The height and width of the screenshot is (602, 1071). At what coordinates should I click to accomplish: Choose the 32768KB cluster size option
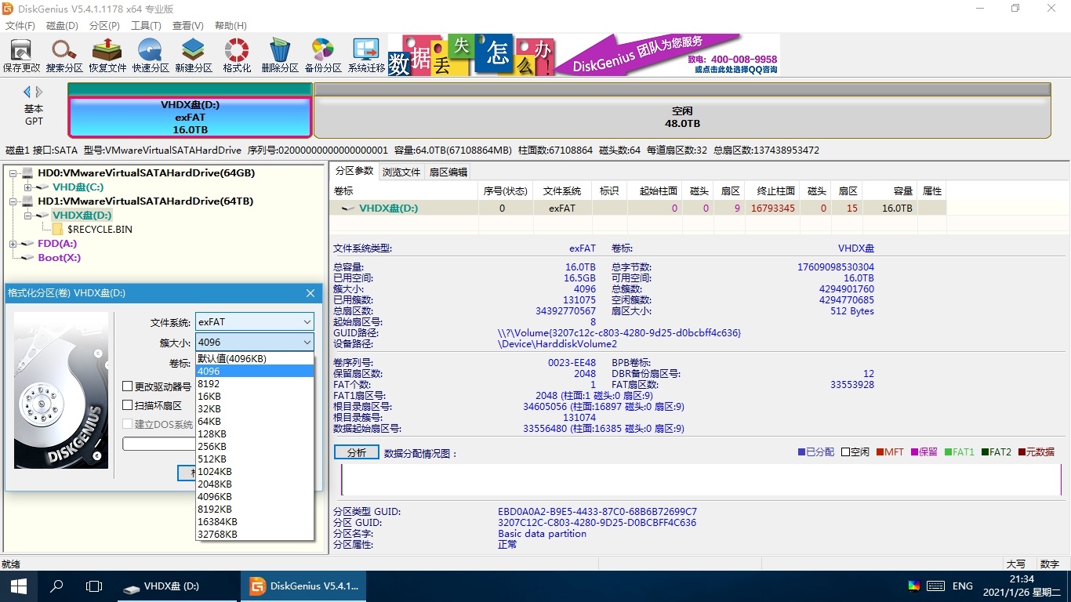pyautogui.click(x=254, y=535)
